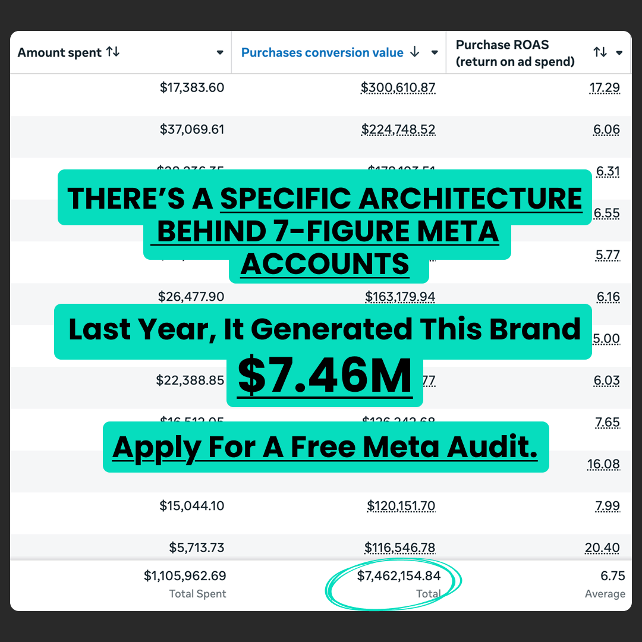The width and height of the screenshot is (642, 642).
Task: Open ROAS value 6.16
Action: (608, 297)
